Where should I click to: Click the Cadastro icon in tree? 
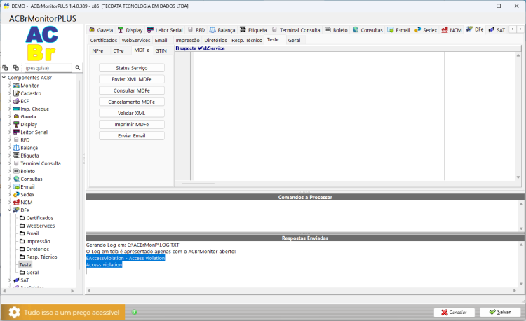point(16,93)
